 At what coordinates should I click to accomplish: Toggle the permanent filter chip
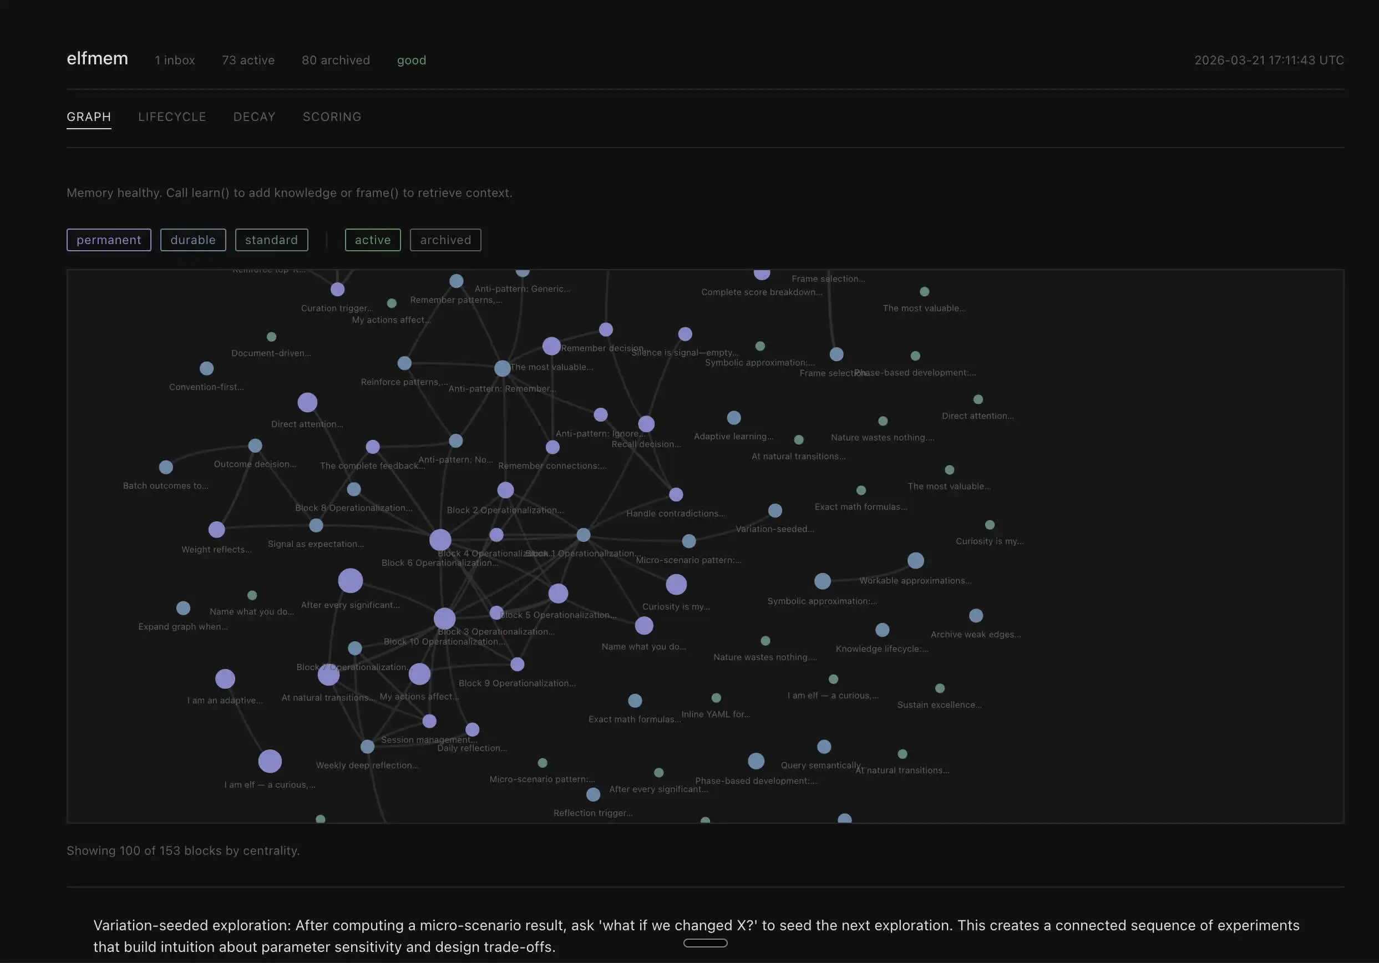click(109, 240)
